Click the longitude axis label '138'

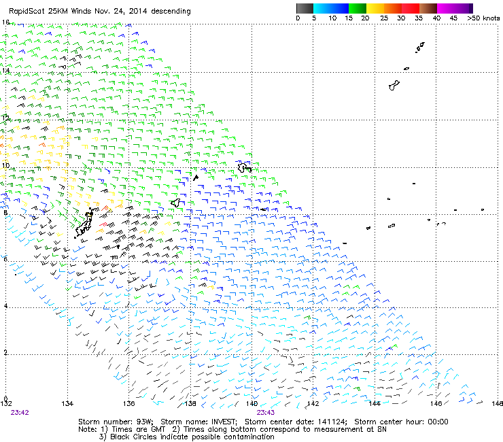190,403
